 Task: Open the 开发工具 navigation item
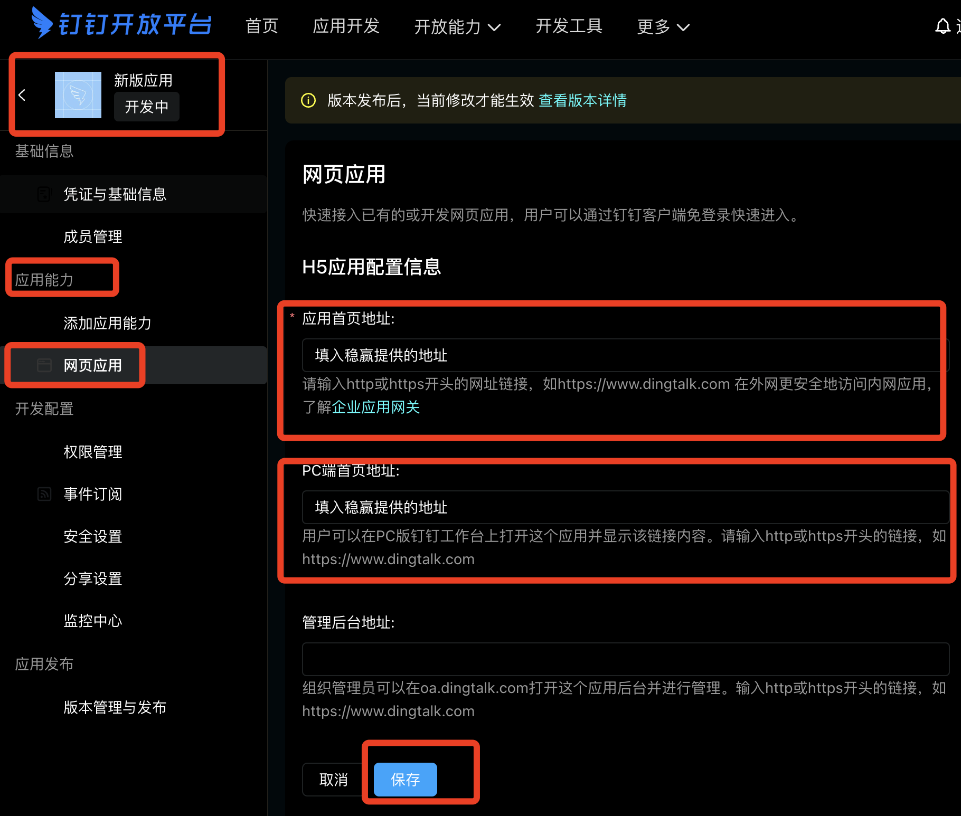tap(569, 26)
